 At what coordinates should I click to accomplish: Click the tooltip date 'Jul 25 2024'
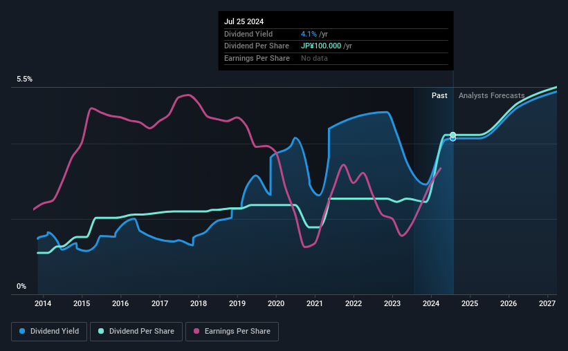point(244,21)
